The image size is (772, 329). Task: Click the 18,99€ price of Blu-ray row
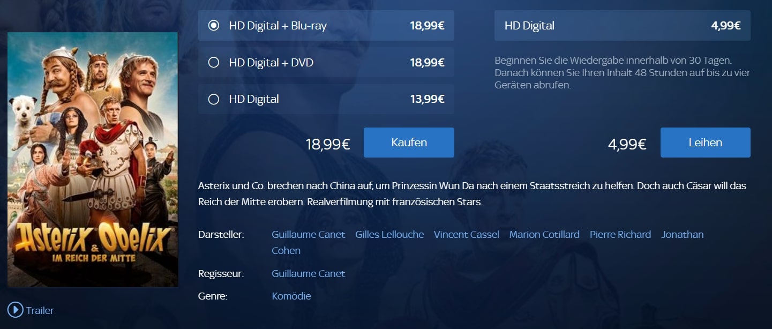pos(427,25)
